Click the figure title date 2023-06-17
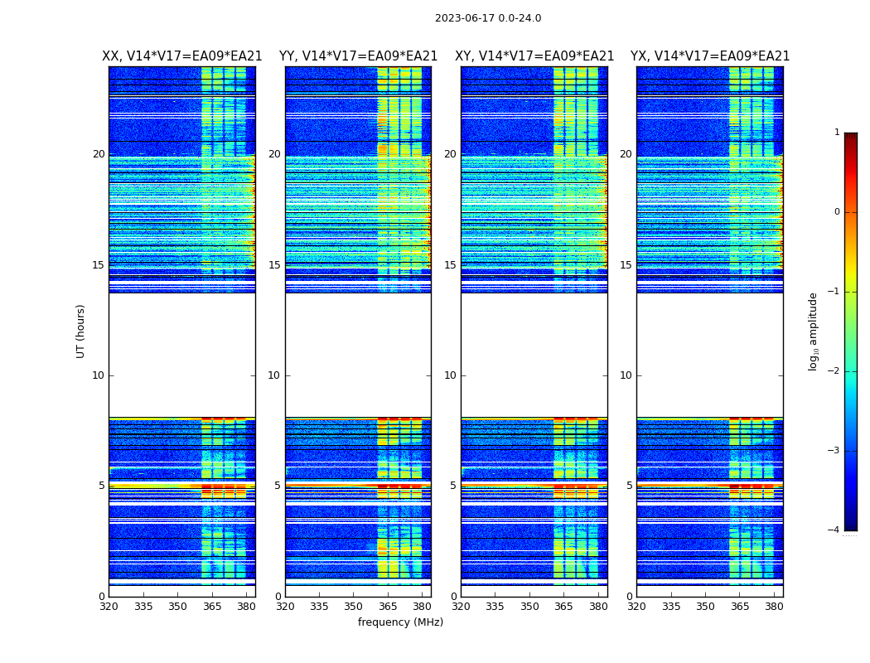 point(487,18)
